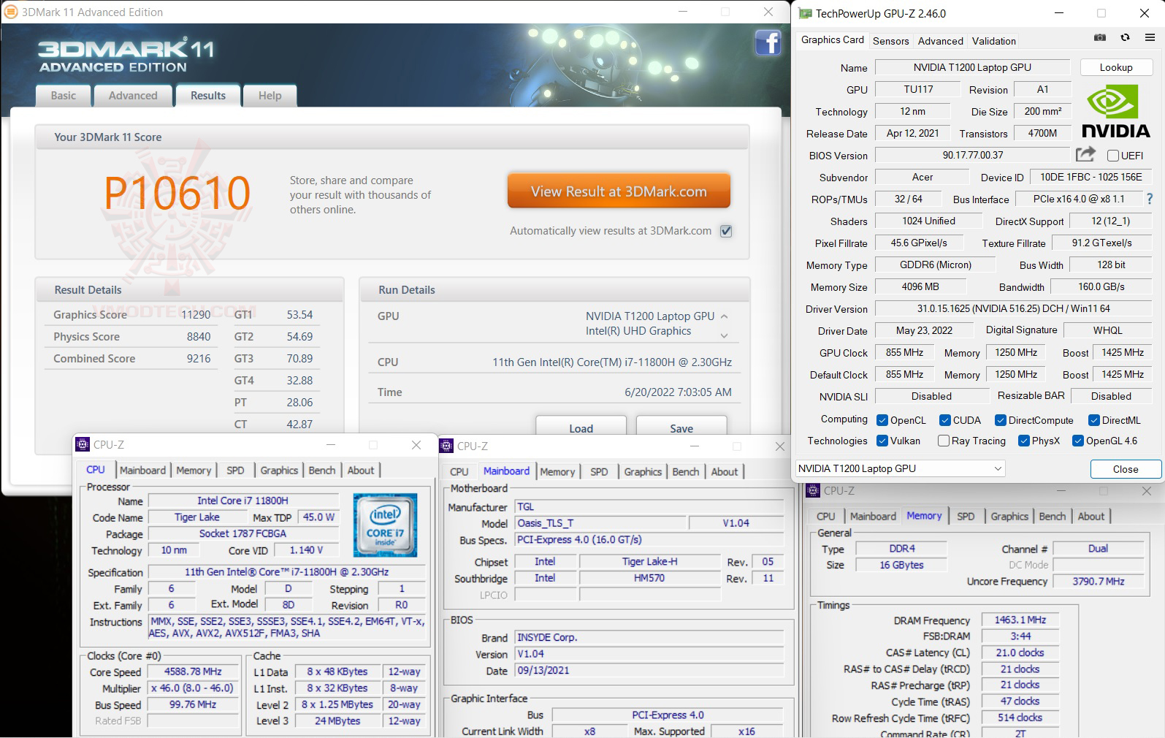The image size is (1165, 738).
Task: Toggle the OpenCL checkbox
Action: 882,420
